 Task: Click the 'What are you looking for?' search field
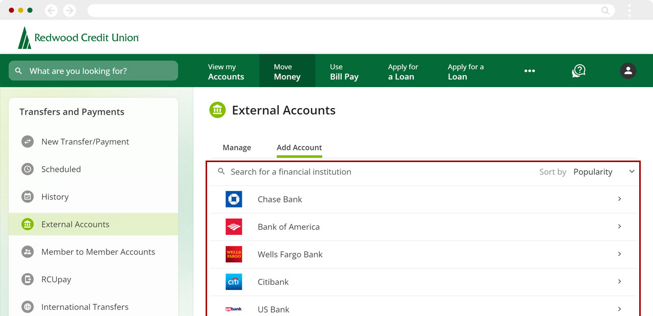(x=93, y=71)
